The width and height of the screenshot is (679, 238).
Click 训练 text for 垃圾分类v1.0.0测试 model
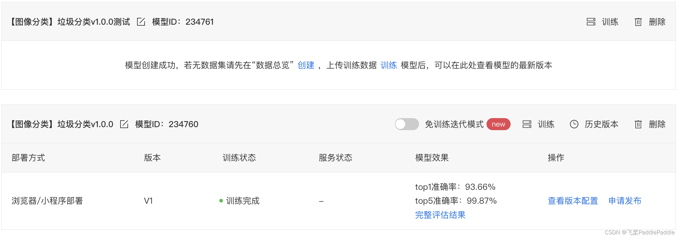tap(610, 22)
